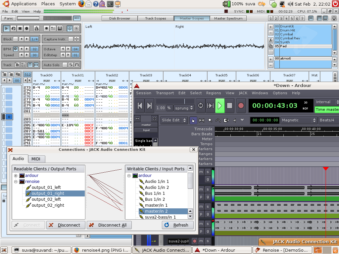339x254 pixels.
Task: Click the Renoise piano keyboard icon
Action: click(x=60, y=28)
